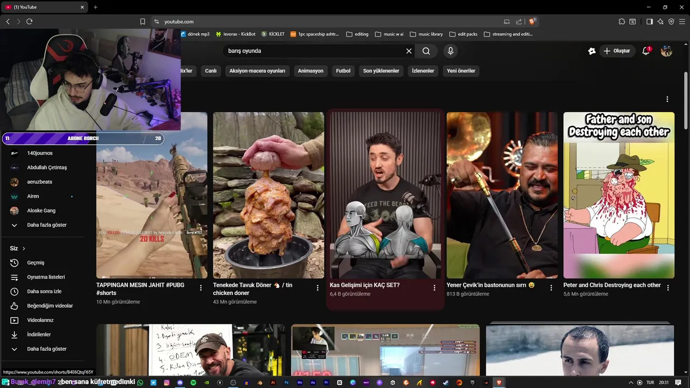Open the Siz section chevron

click(24, 248)
